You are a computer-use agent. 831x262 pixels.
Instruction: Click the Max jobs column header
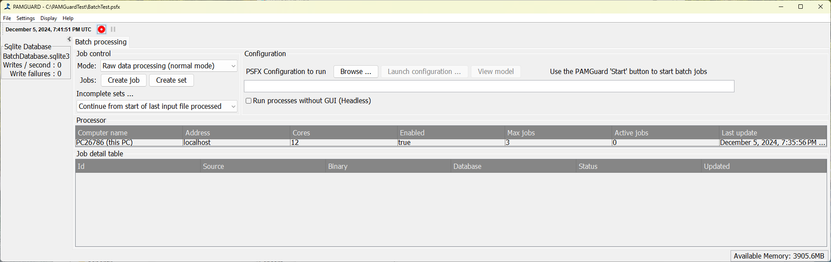[x=558, y=133]
